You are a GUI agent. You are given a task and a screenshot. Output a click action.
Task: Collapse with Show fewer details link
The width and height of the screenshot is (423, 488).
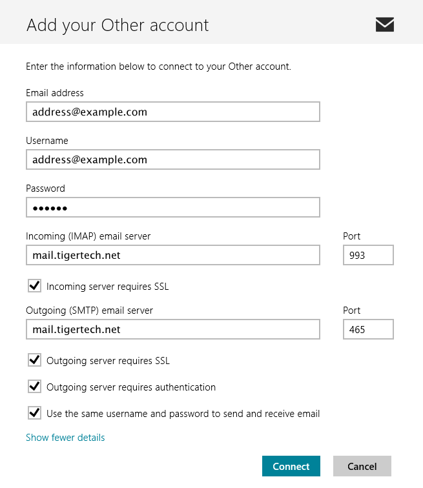point(65,438)
